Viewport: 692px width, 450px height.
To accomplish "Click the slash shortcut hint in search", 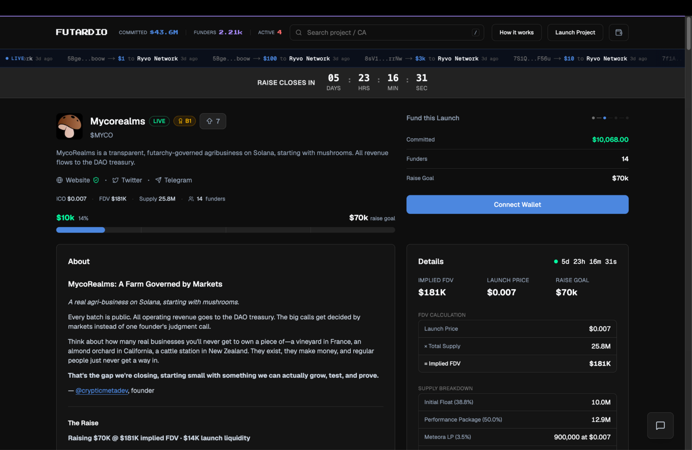I will click(475, 32).
